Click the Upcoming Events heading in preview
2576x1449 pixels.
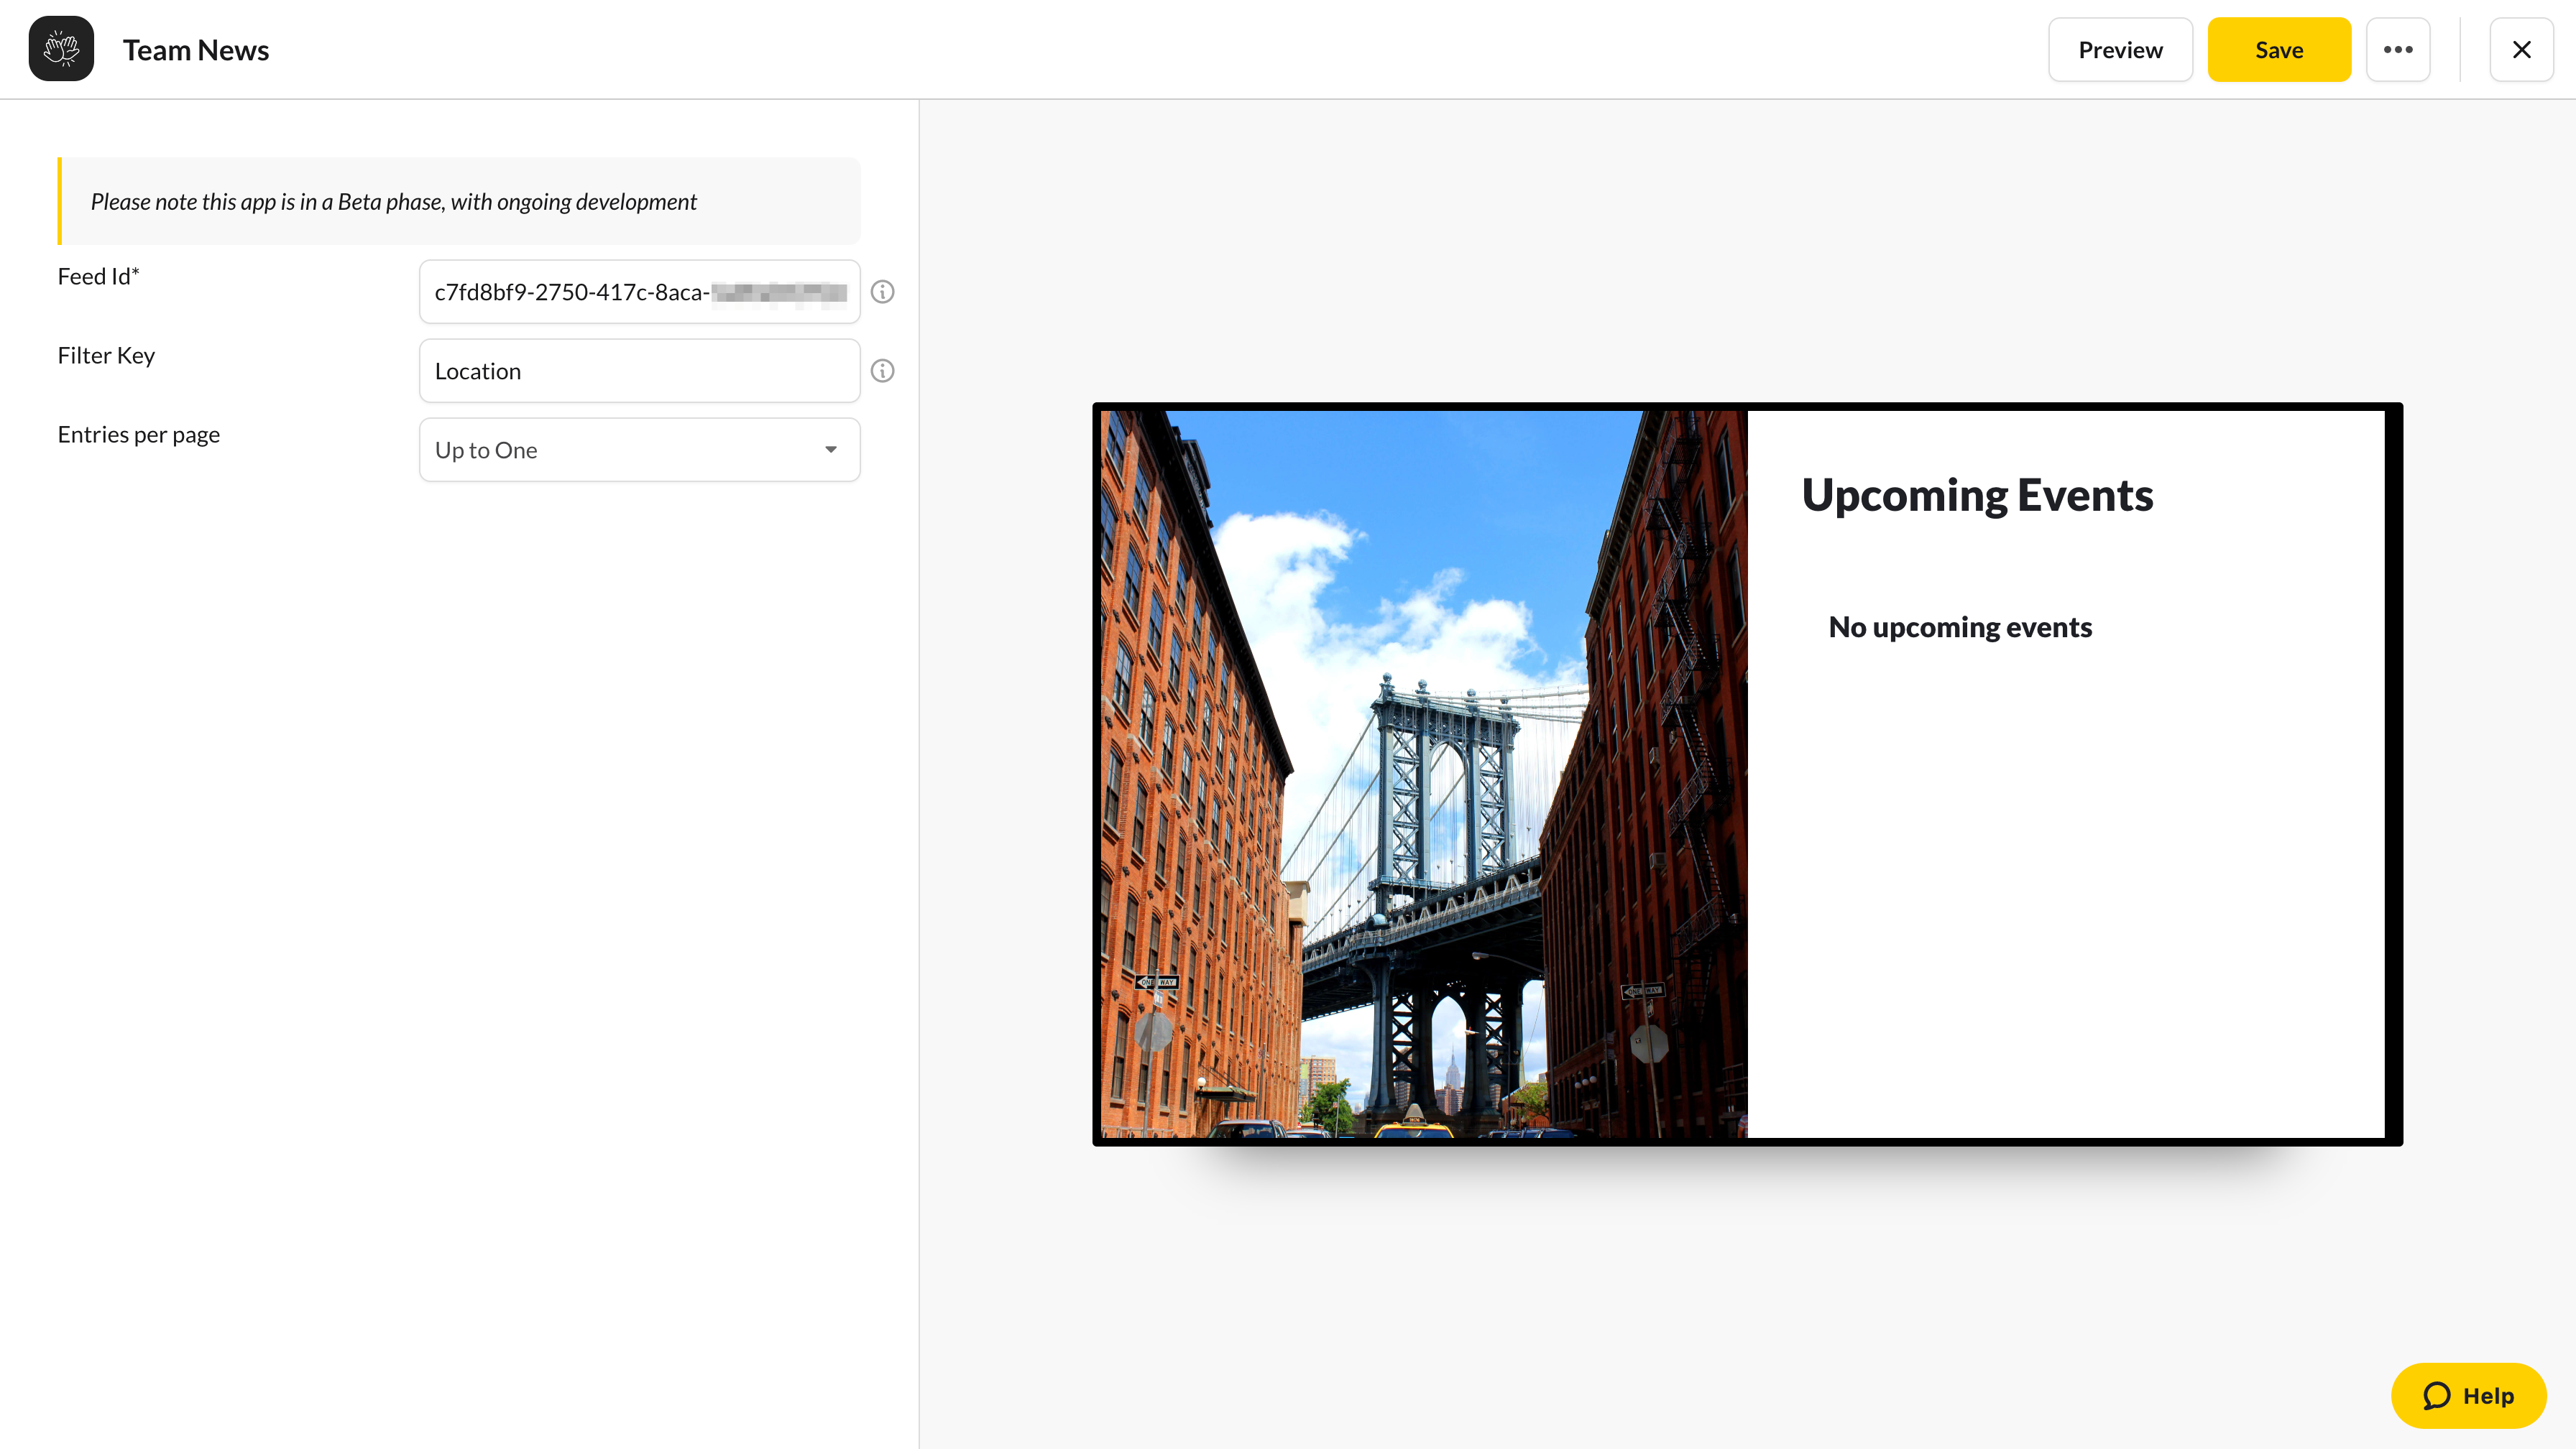1977,496
